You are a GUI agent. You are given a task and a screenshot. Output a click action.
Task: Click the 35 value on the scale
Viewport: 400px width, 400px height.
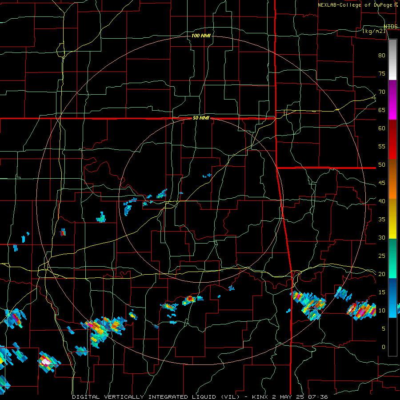(382, 220)
